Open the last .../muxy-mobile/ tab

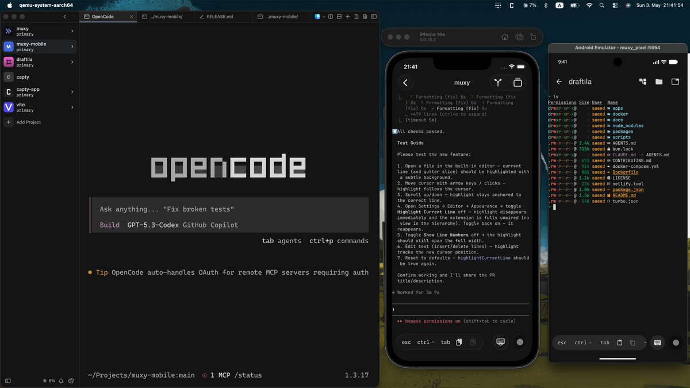point(282,17)
